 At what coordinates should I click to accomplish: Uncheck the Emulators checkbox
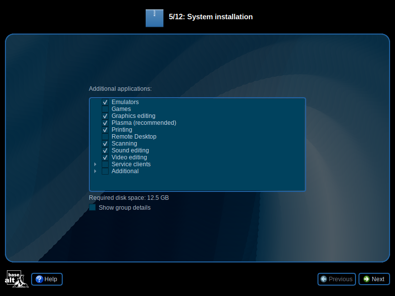coord(105,102)
